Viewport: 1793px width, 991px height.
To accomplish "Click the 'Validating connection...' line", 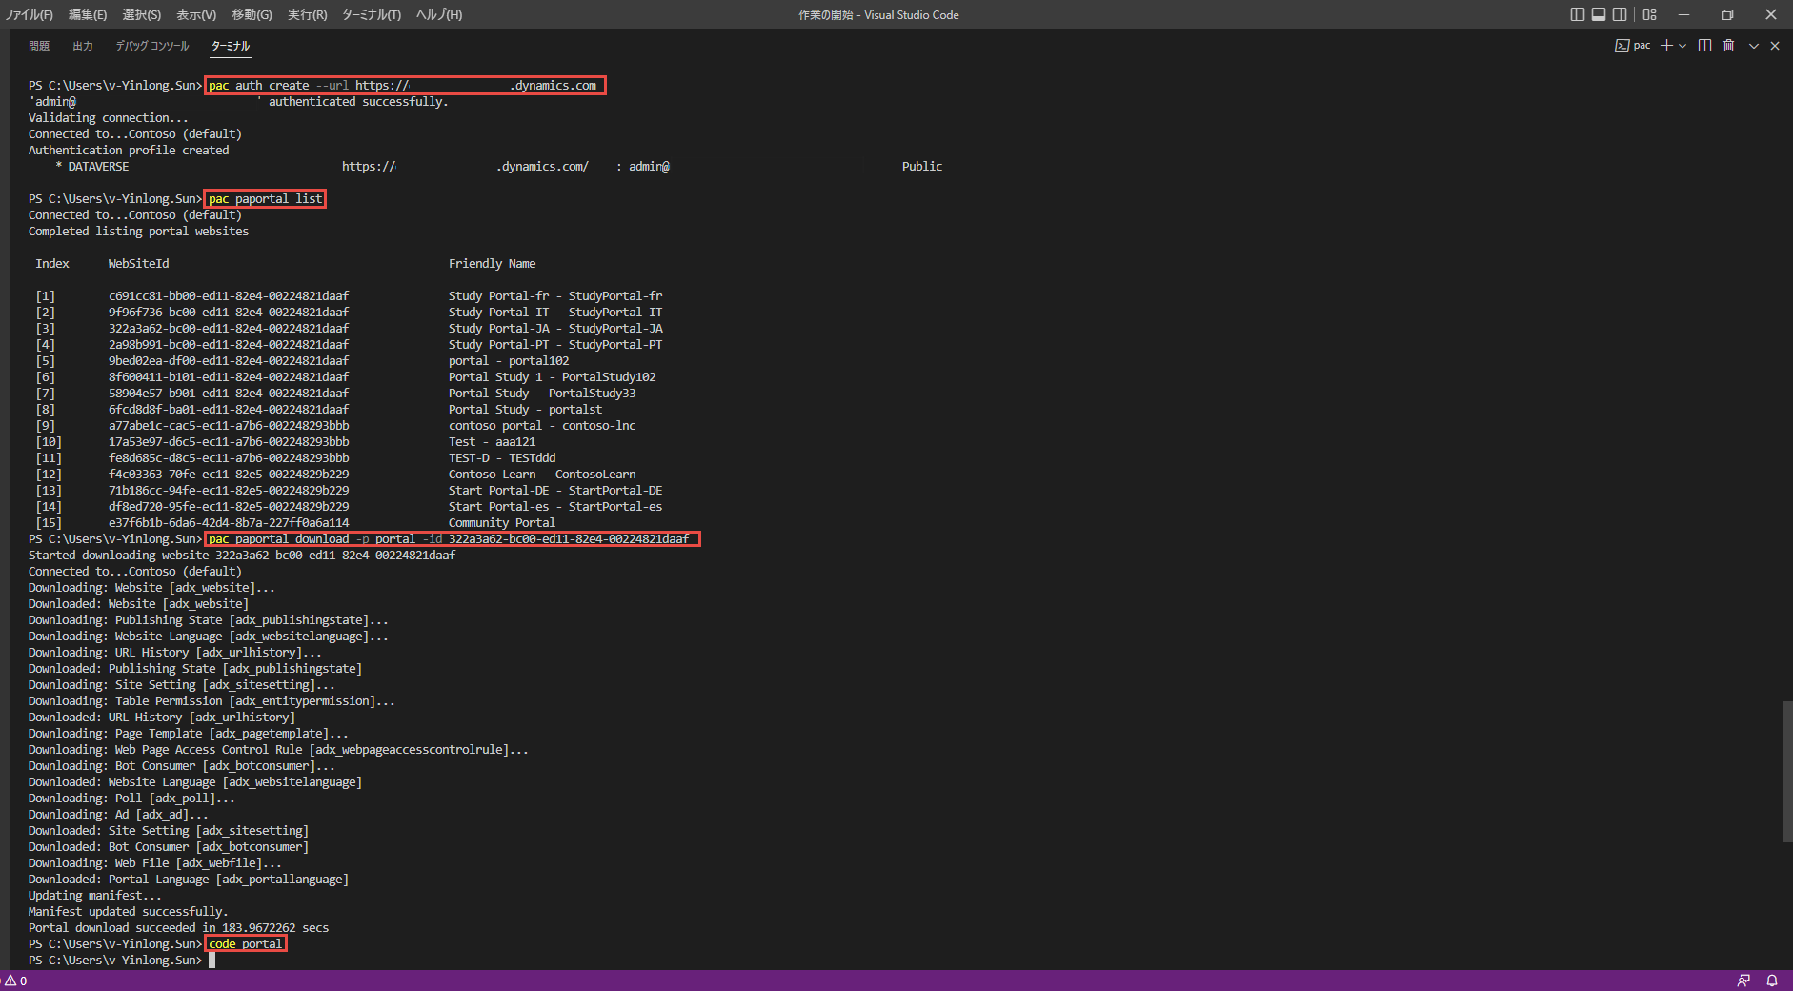I will click(109, 118).
